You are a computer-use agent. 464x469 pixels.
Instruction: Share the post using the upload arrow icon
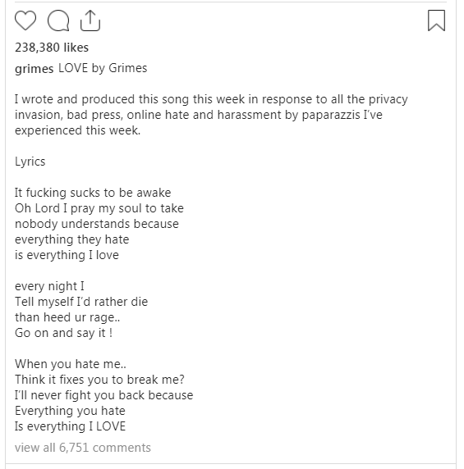tap(90, 20)
